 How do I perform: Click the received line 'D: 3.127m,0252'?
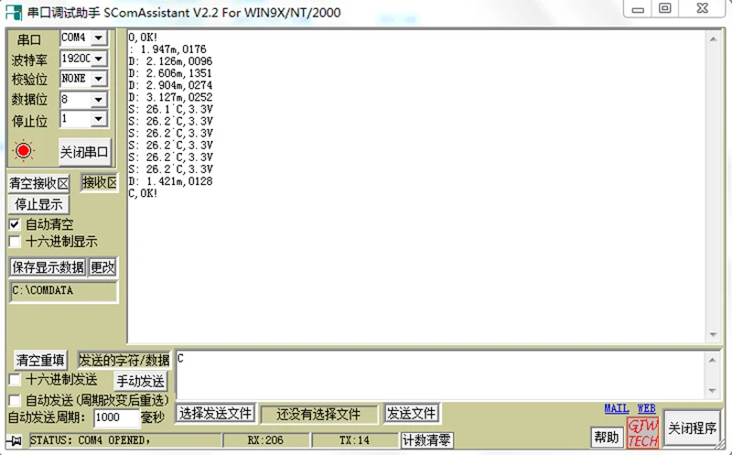(170, 97)
